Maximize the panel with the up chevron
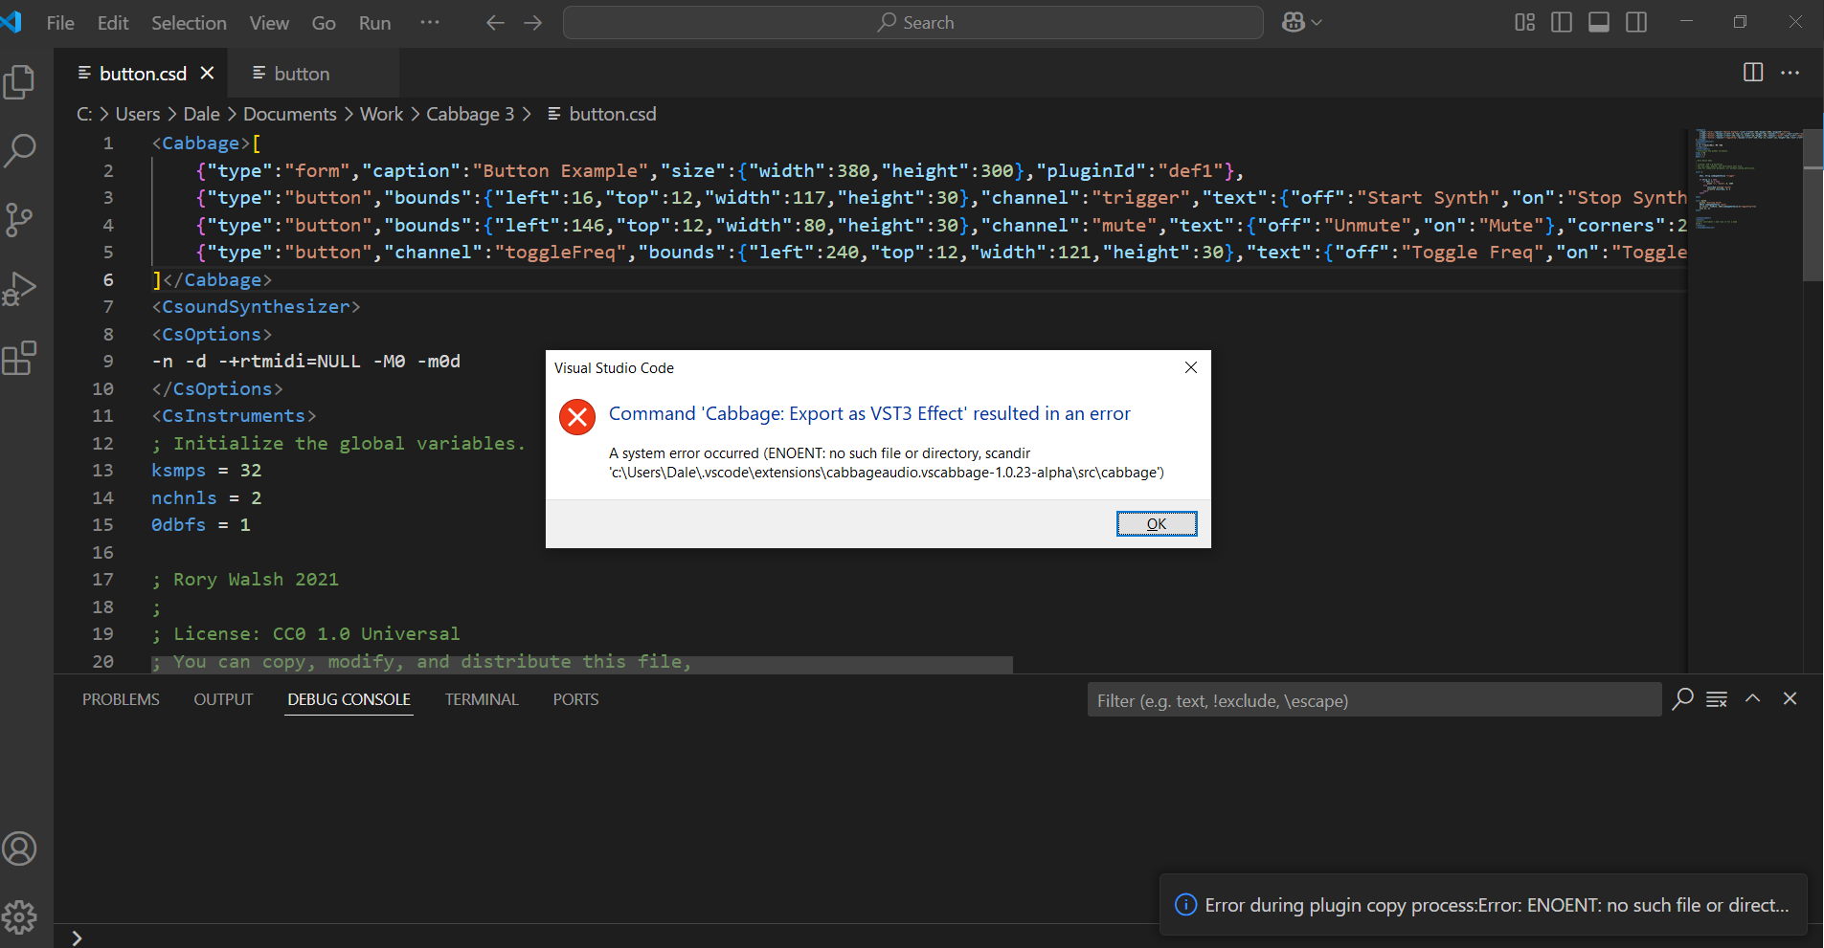This screenshot has width=1824, height=948. click(1753, 699)
